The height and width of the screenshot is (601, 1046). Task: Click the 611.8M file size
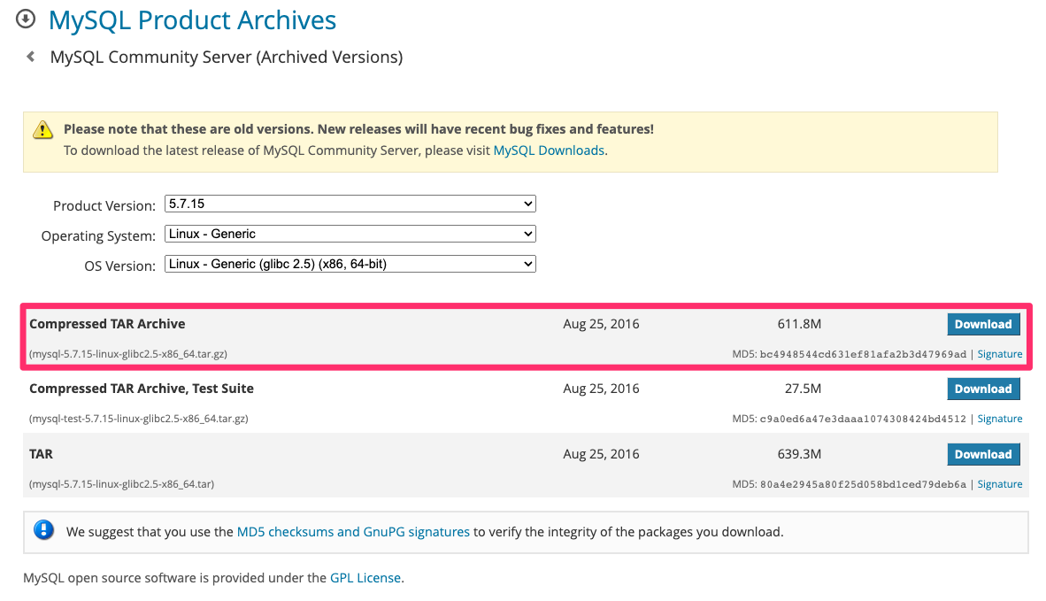(799, 324)
